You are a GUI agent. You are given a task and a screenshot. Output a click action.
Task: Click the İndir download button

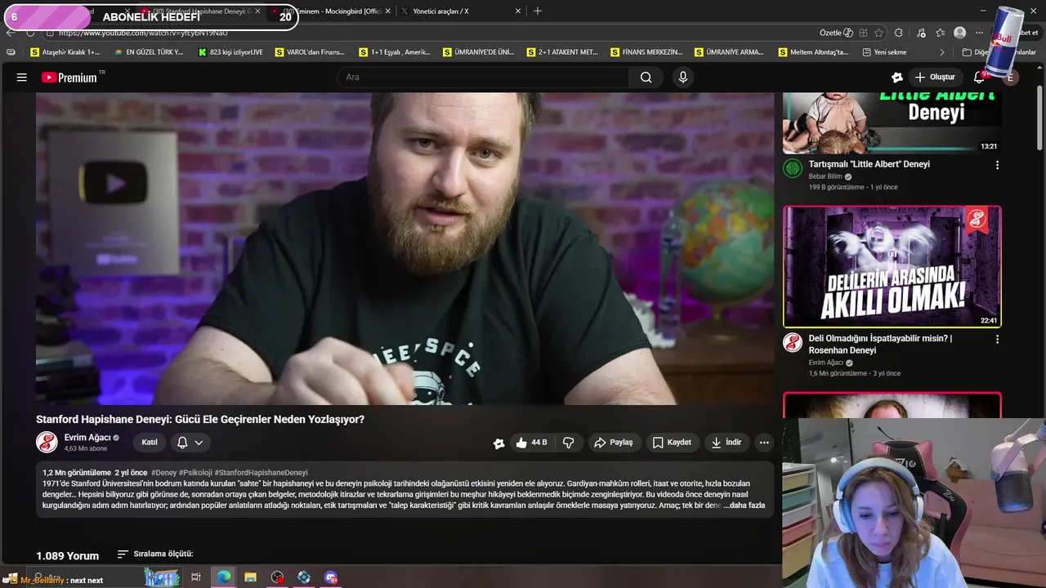726,443
